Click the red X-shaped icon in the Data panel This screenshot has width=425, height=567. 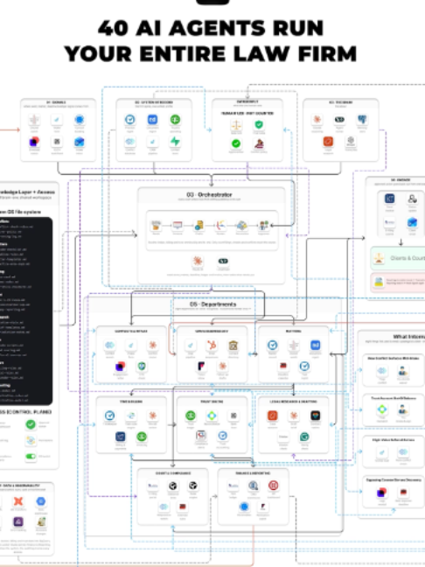point(18,501)
